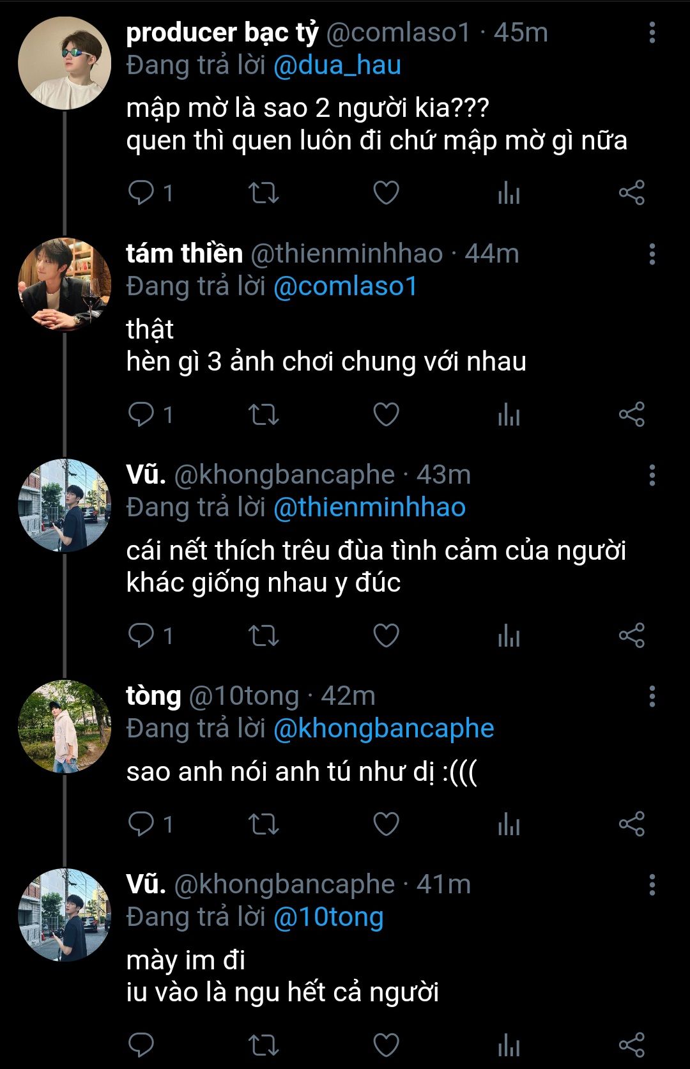Open the @dua_hau mention link
Screen dimensions: 690x1069
(337, 65)
